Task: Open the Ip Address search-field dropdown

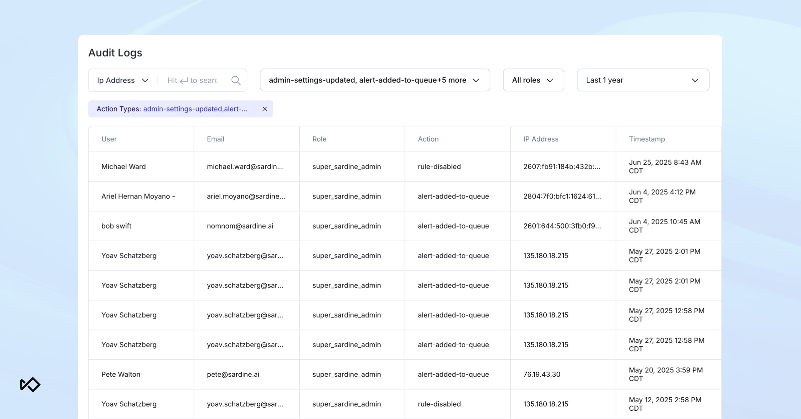Action: (122, 80)
